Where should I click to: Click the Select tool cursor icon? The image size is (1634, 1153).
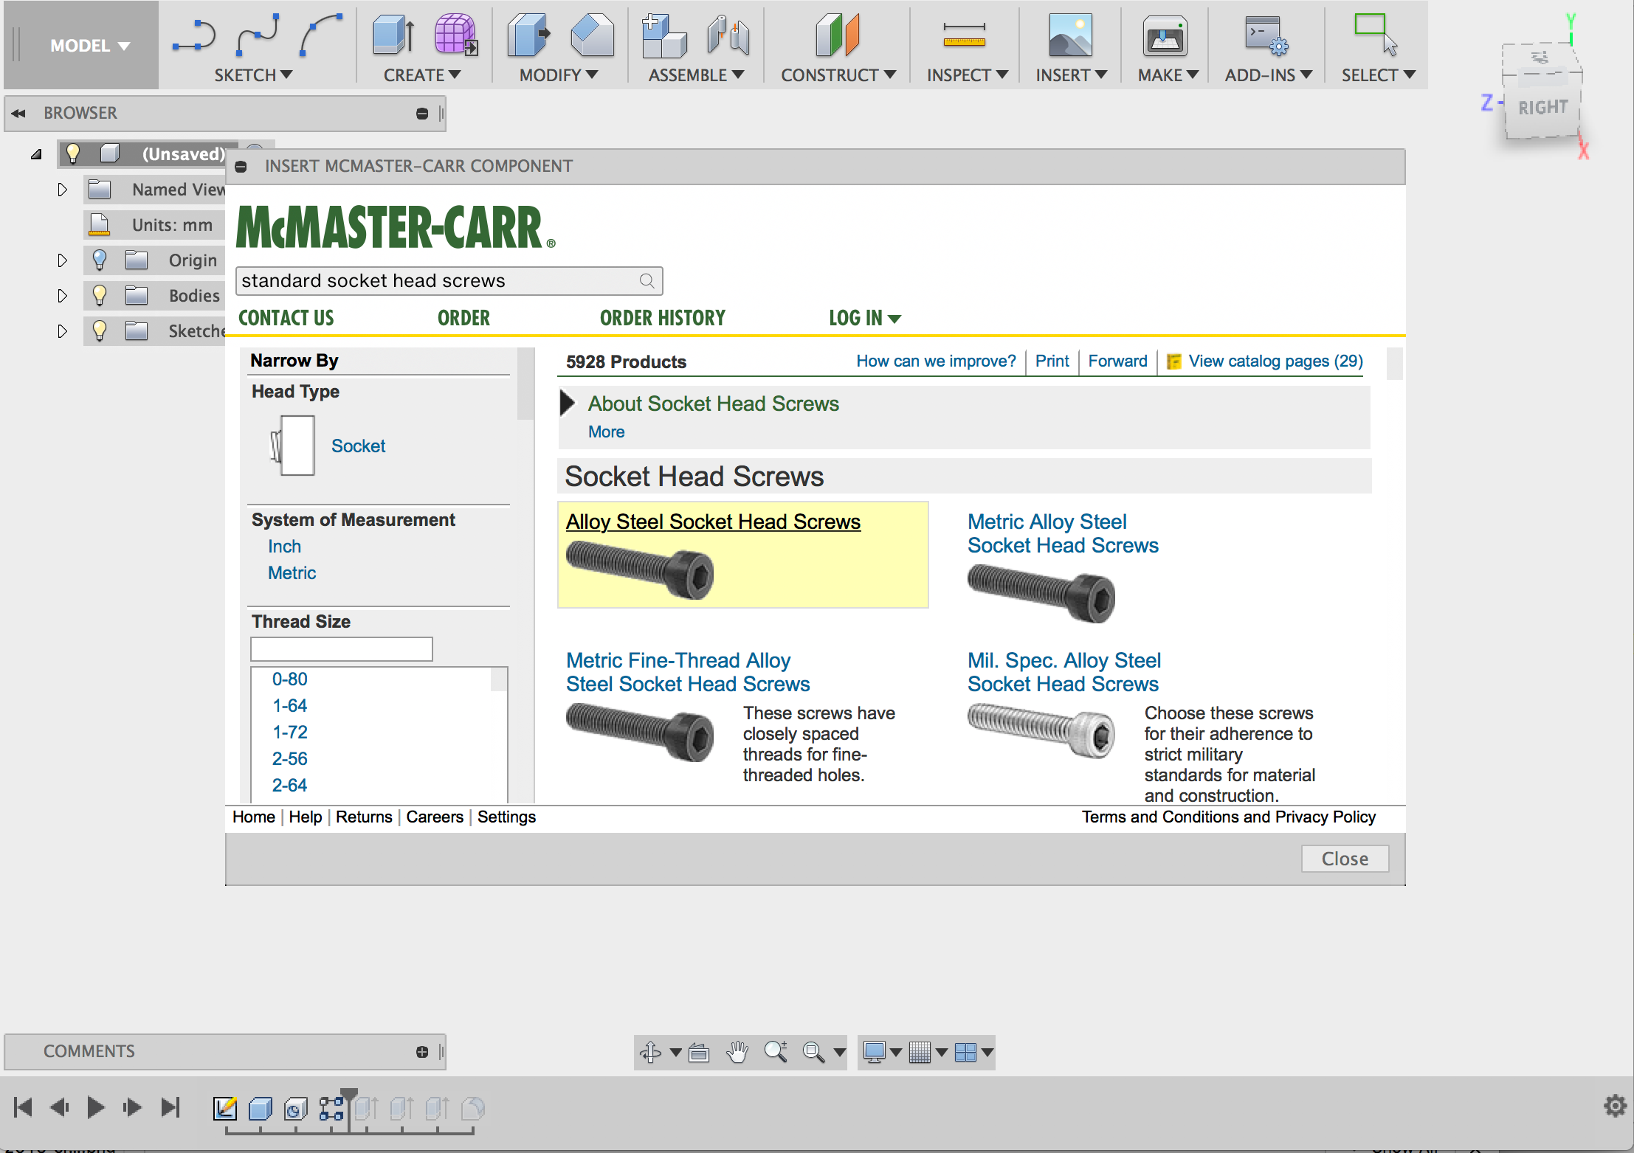(x=1376, y=35)
